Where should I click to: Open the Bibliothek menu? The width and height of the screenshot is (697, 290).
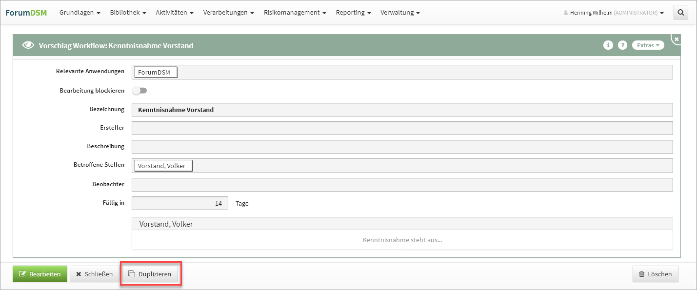coord(128,13)
